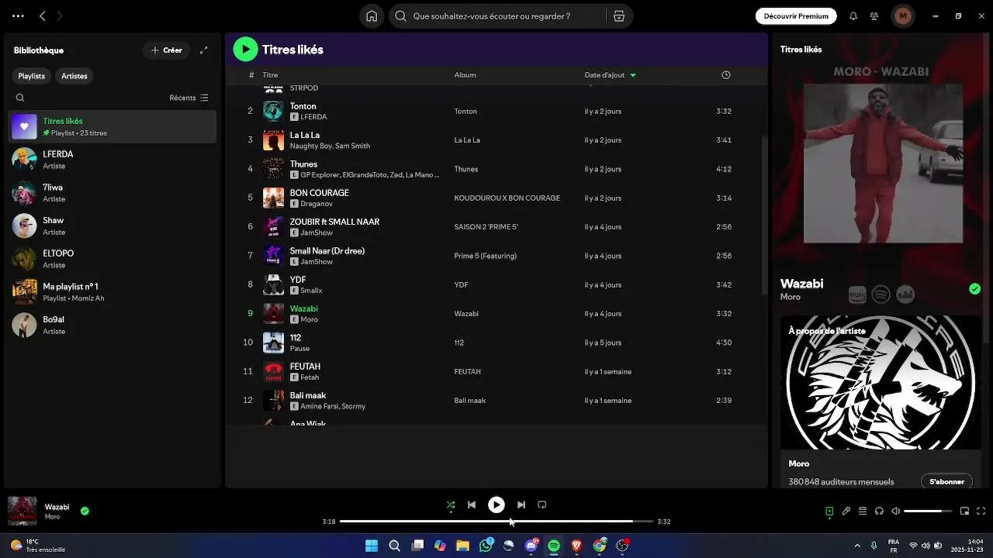The image size is (993, 558).
Task: Search within the library
Action: [20, 98]
